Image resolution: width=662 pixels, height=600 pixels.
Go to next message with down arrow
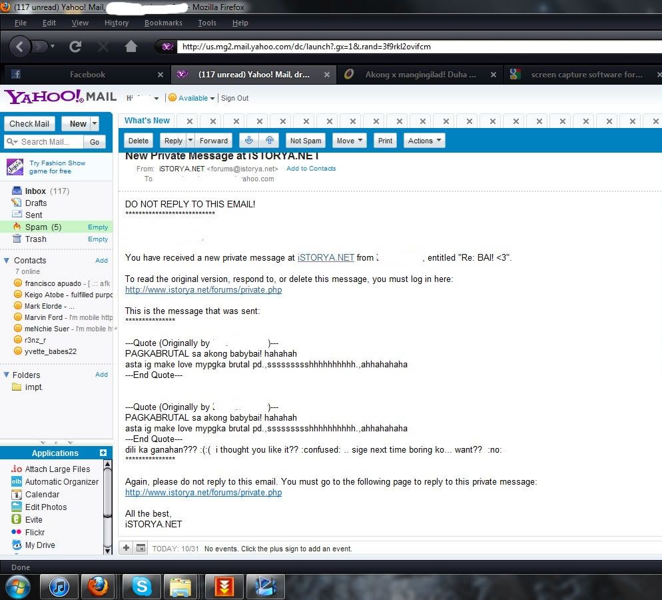(x=249, y=141)
